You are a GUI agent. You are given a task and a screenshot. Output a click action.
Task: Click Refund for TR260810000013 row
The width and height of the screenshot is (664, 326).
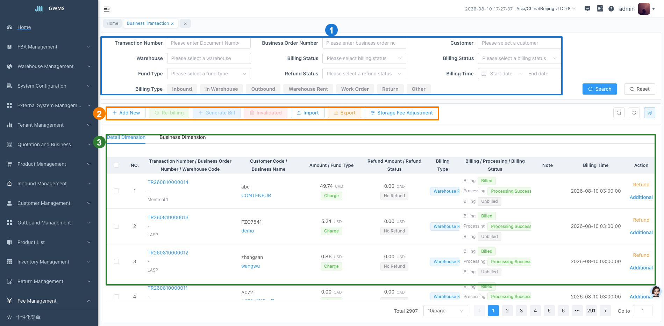641,220
